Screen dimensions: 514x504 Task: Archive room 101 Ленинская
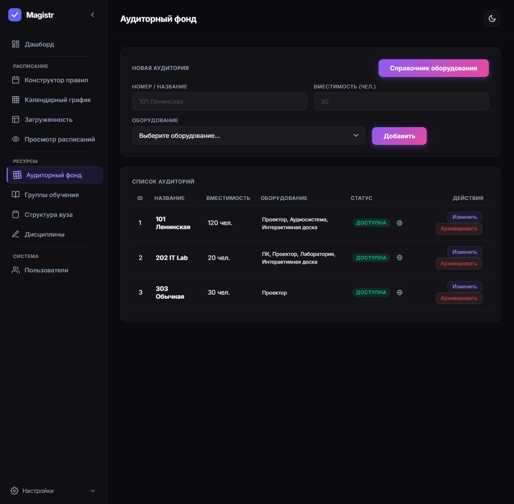(459, 229)
